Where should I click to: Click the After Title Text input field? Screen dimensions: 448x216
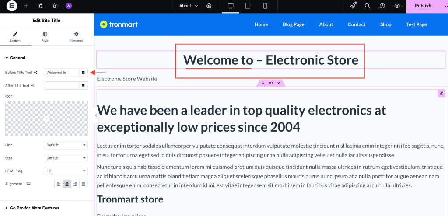click(x=62, y=86)
